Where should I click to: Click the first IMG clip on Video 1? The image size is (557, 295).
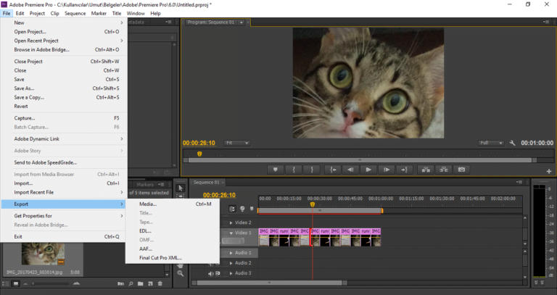(263, 237)
